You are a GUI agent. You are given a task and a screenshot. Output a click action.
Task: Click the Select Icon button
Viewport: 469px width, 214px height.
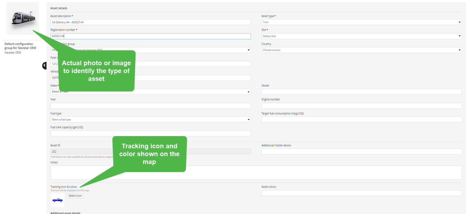click(75, 196)
